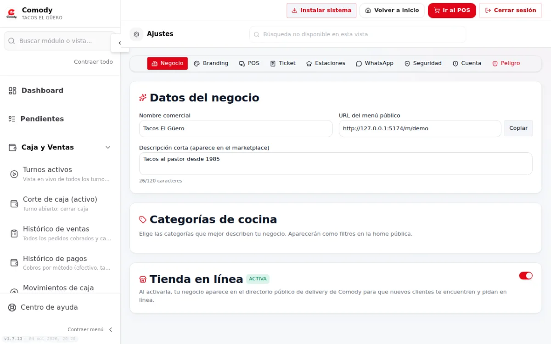The width and height of the screenshot is (551, 344).
Task: Open Turnos activos view
Action: click(x=60, y=174)
